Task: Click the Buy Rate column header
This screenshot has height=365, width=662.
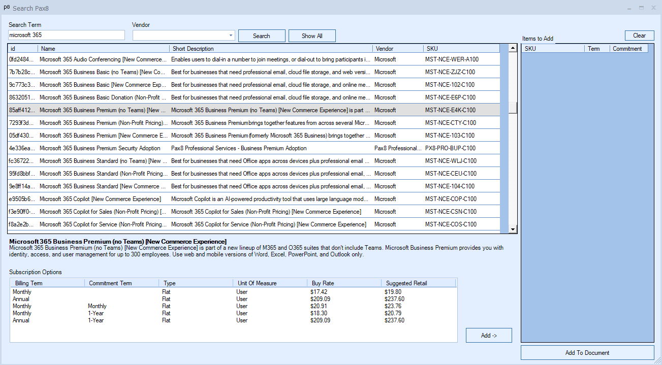Action: point(343,283)
